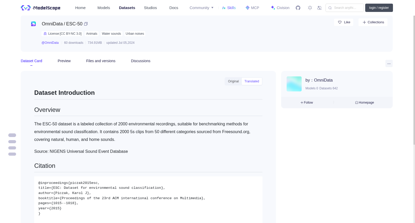The width and height of the screenshot is (415, 223).
Task: Open the Files and versions tab
Action: point(101,61)
